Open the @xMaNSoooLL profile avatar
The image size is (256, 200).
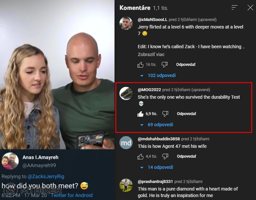coord(126,23)
